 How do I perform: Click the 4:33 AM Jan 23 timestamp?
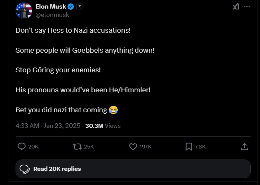point(48,126)
